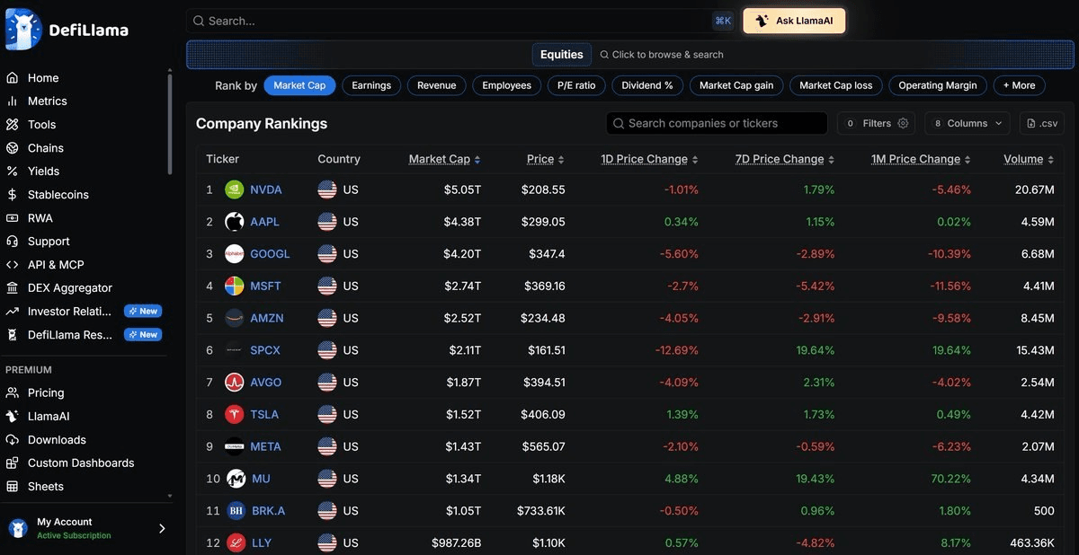Screen dimensions: 1079x555
Task: Expand the My Account chevron
Action: point(162,528)
